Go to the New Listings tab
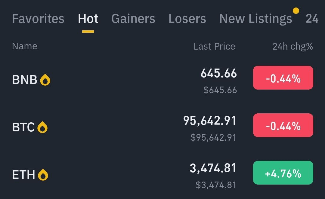The height and width of the screenshot is (199, 325). tap(255, 19)
